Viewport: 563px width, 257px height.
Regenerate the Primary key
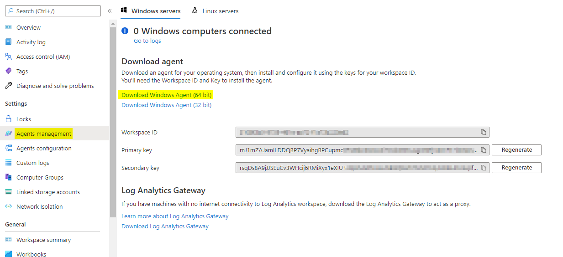[x=516, y=150]
